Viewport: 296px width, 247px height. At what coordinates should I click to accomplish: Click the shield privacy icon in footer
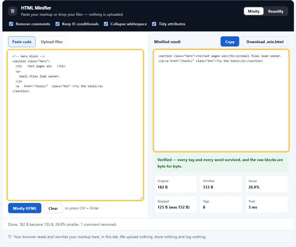pyautogui.click(x=10, y=237)
